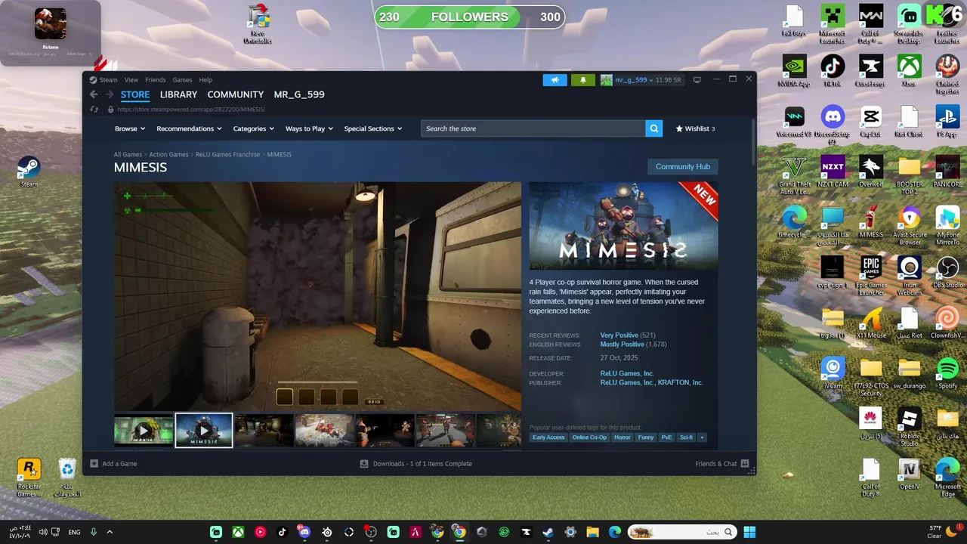Open the MR_G_599 profile tab

click(299, 94)
